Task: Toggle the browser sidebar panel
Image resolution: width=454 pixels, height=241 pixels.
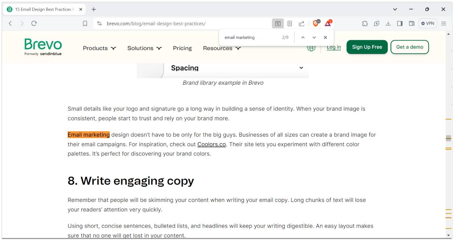Action: tap(400, 23)
